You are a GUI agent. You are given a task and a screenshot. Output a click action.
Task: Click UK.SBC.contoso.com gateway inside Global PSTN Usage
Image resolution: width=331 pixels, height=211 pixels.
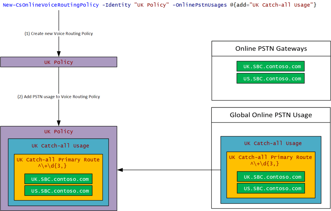point(271,177)
